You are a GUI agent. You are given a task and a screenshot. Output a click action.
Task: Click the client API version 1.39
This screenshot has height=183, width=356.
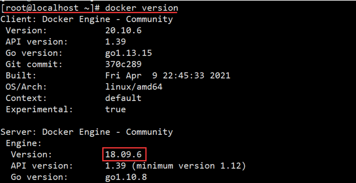[x=116, y=42]
